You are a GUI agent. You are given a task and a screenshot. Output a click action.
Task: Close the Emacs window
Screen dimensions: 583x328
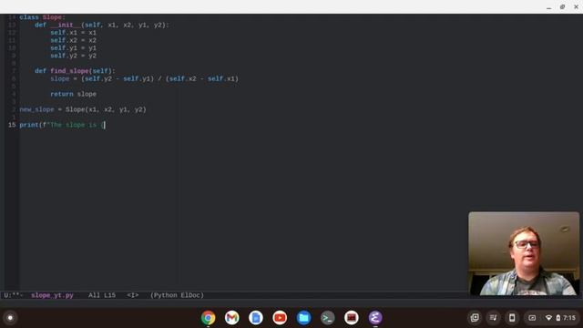click(576, 7)
